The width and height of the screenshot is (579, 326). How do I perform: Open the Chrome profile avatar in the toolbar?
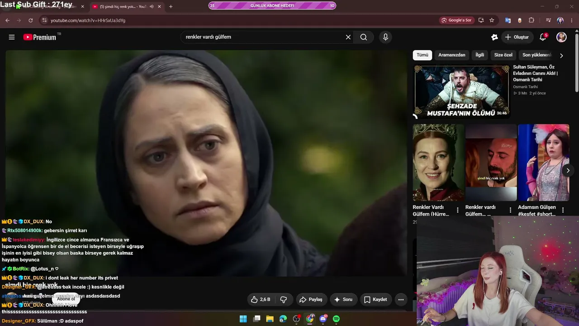[560, 20]
